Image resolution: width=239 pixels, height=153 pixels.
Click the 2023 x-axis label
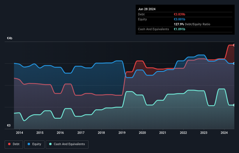(x=204, y=133)
